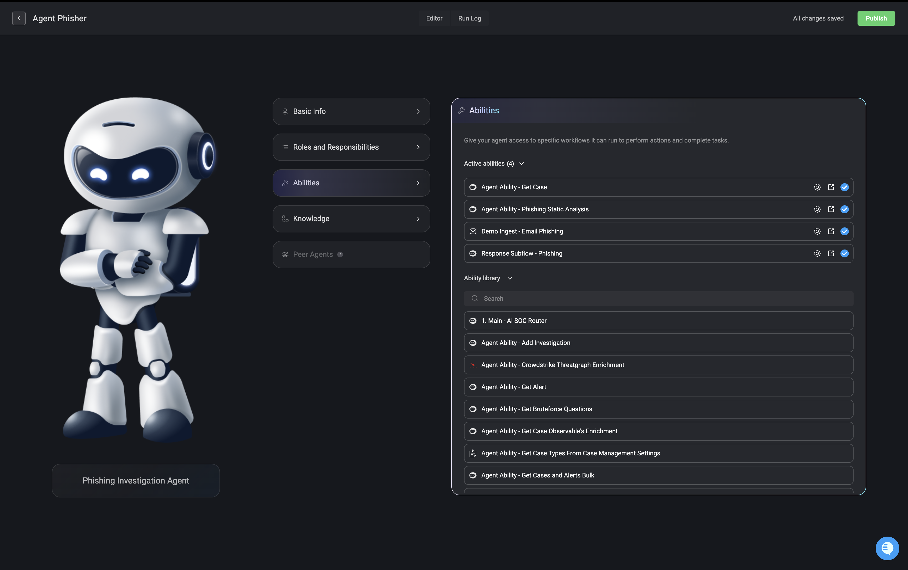The width and height of the screenshot is (908, 570).
Task: Disable Demo Ingest - Email Phishing checkmark
Action: [x=844, y=231]
